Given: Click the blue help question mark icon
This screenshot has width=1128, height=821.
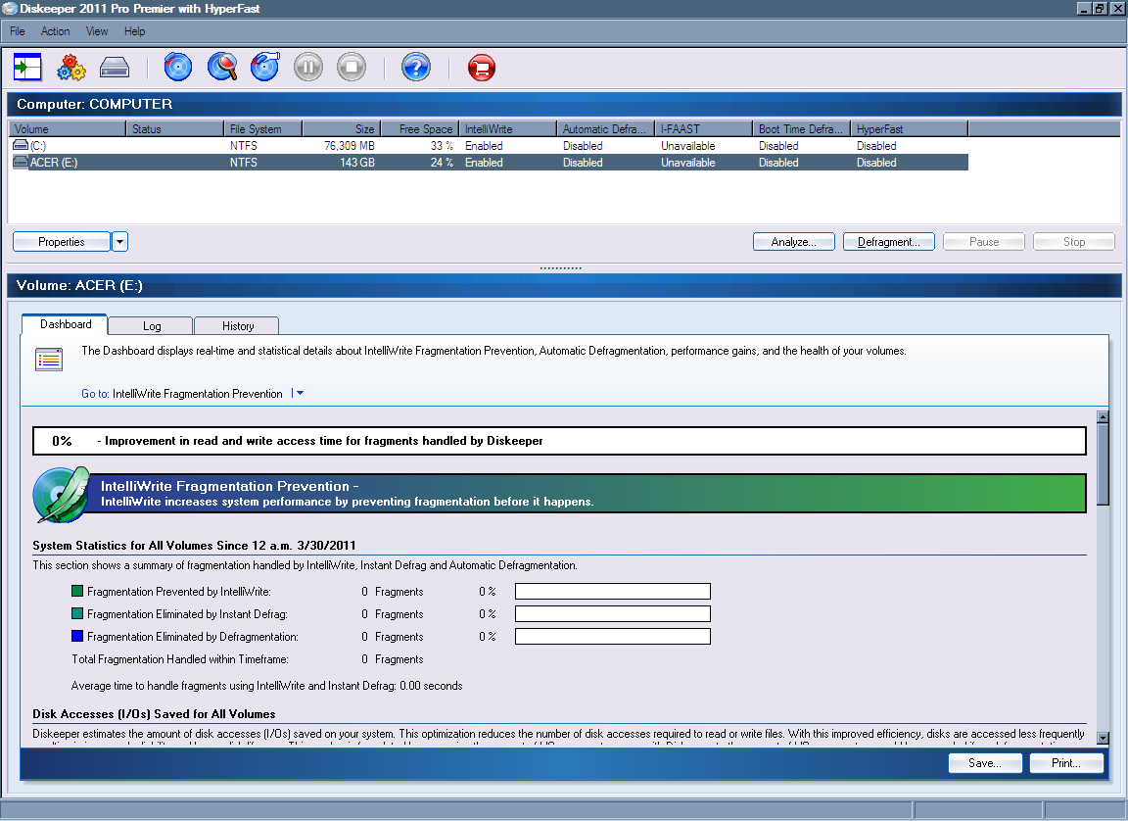Looking at the screenshot, I should pyautogui.click(x=416, y=68).
